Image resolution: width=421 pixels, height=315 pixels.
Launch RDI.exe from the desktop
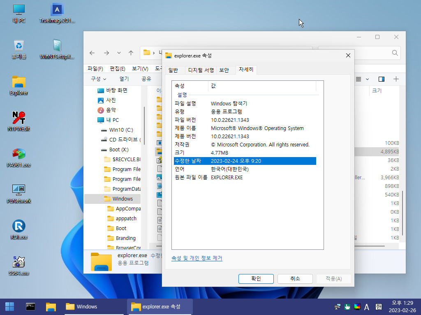pyautogui.click(x=19, y=230)
